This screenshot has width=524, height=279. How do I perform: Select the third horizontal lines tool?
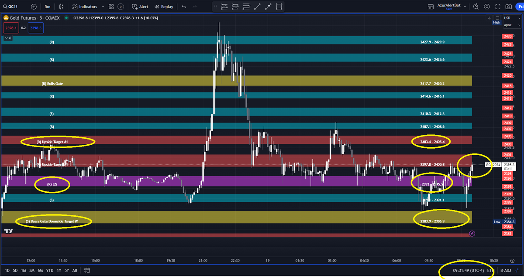246,7
